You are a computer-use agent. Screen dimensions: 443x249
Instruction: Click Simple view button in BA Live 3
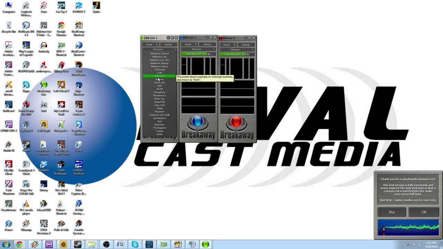[x=229, y=45]
